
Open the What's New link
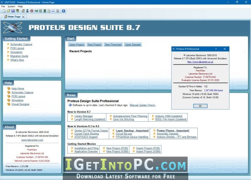17,60
